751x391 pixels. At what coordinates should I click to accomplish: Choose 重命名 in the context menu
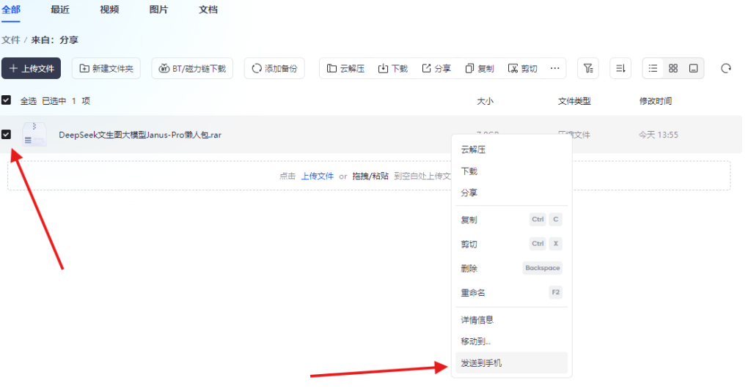coord(511,293)
